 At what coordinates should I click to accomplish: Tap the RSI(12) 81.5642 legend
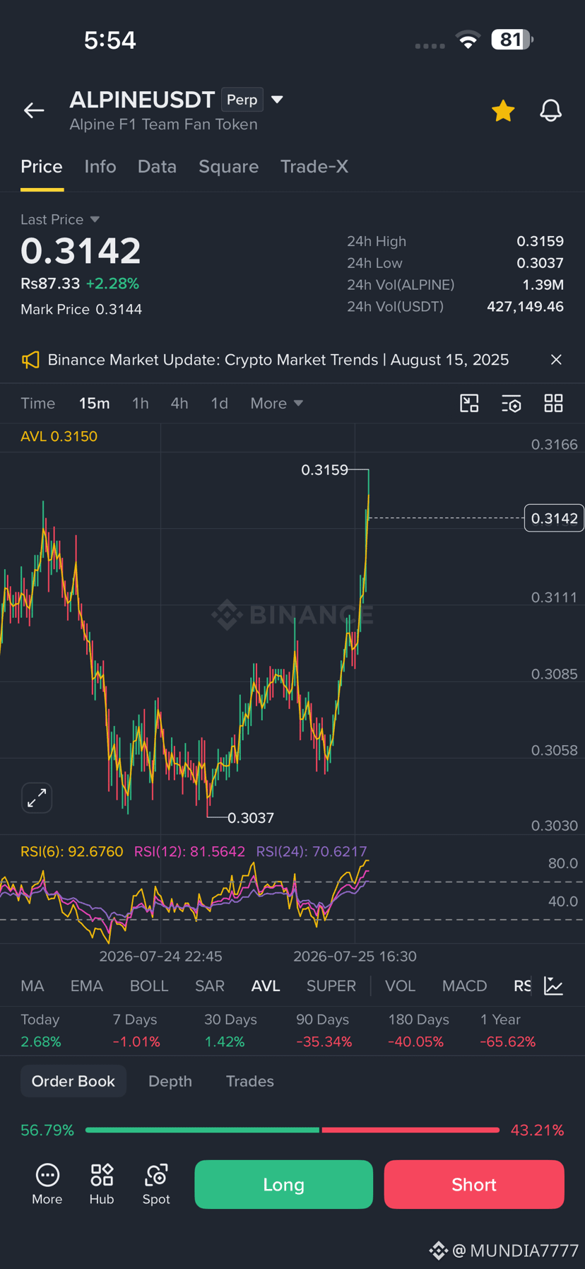[190, 852]
